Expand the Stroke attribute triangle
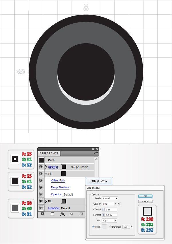The image size is (172, 244). 46,167
